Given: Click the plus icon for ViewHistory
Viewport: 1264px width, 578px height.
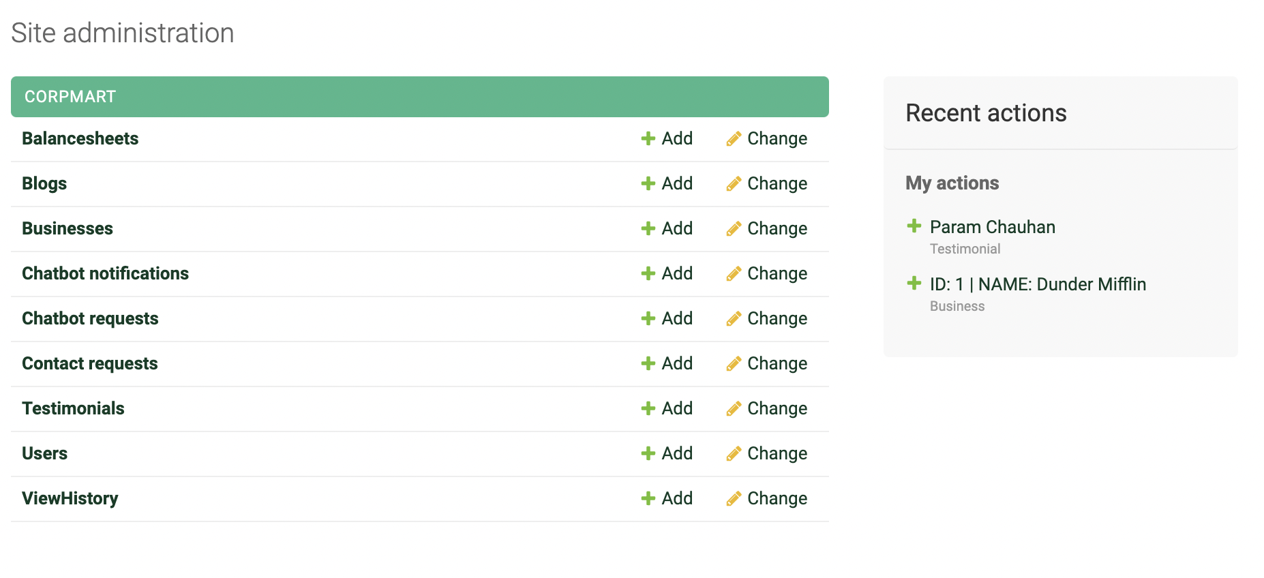Looking at the screenshot, I should click(648, 499).
